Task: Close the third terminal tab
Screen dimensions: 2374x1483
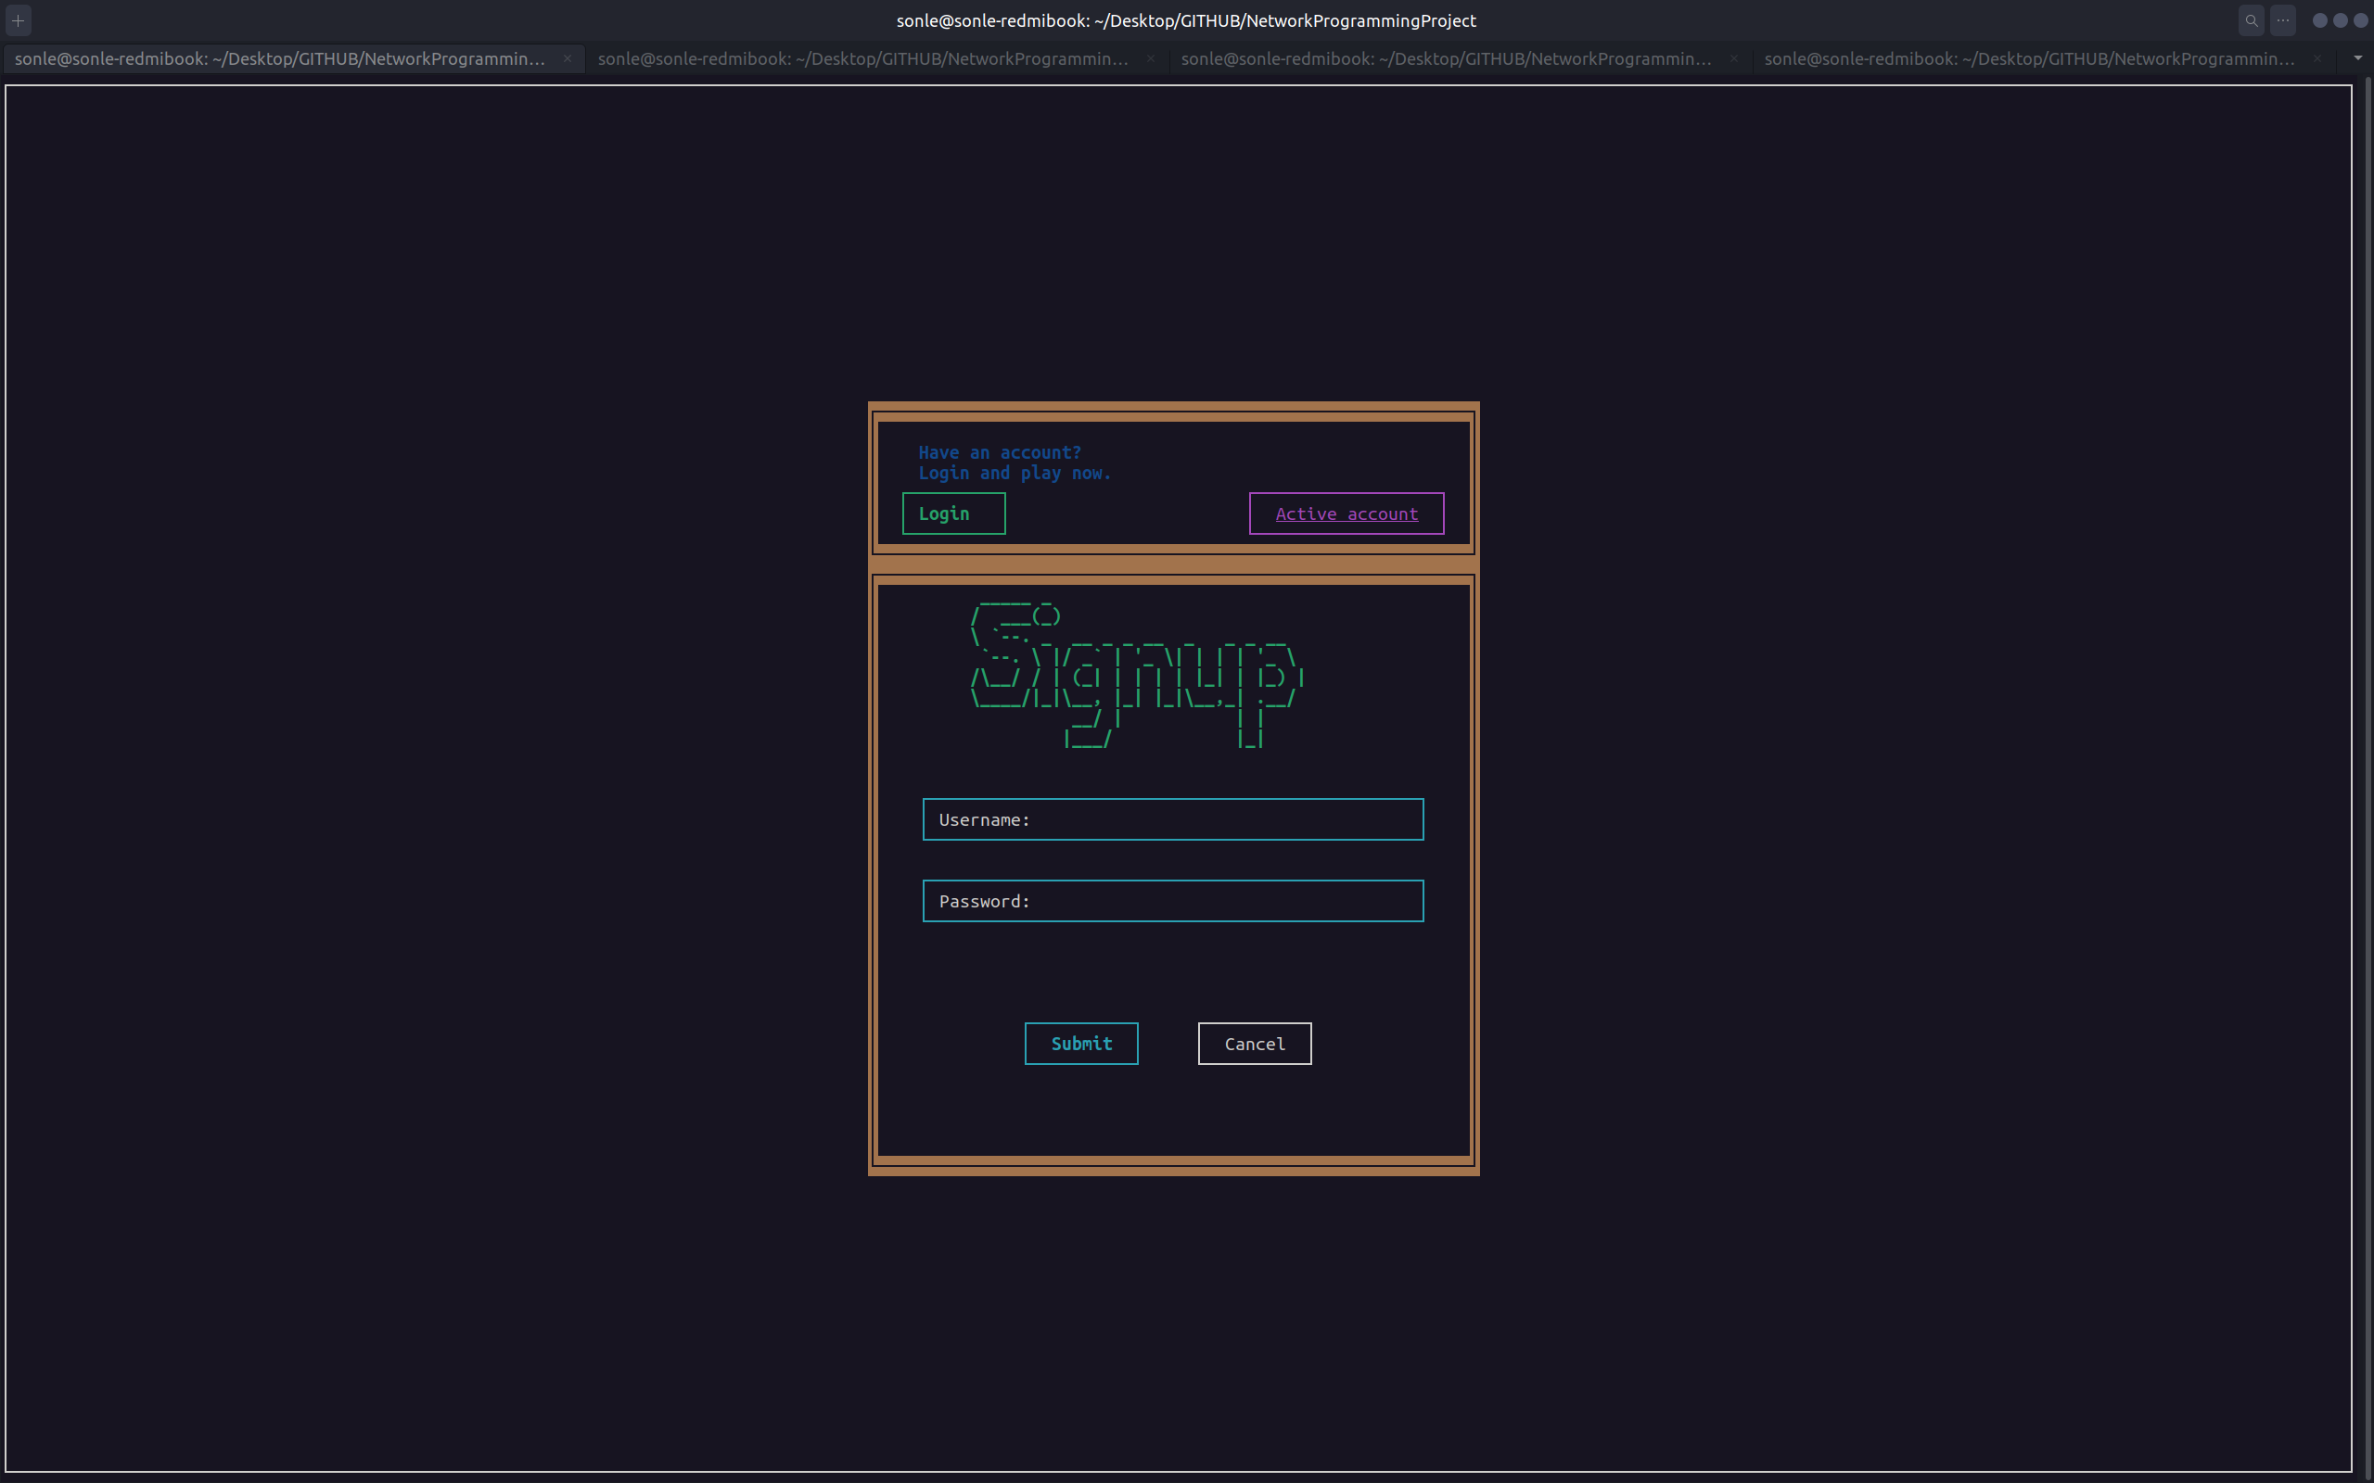Action: (1733, 58)
